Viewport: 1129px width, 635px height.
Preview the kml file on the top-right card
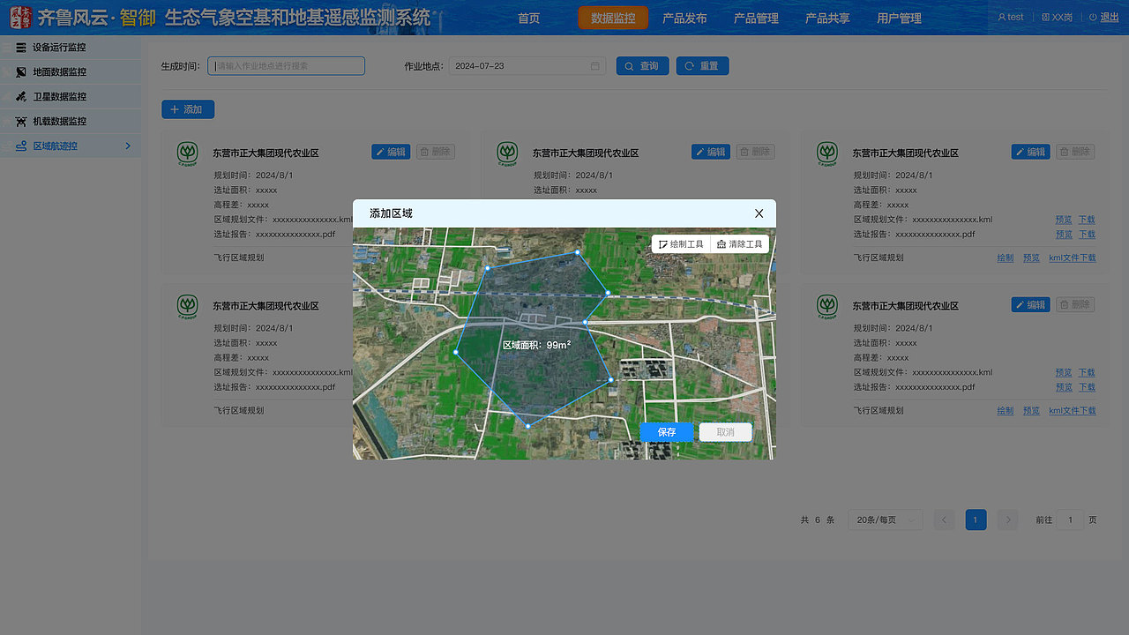(x=1064, y=220)
